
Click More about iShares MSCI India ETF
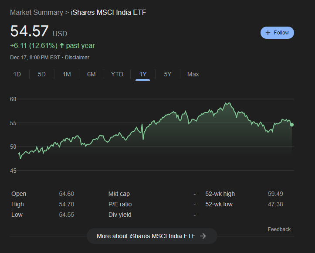point(152,236)
